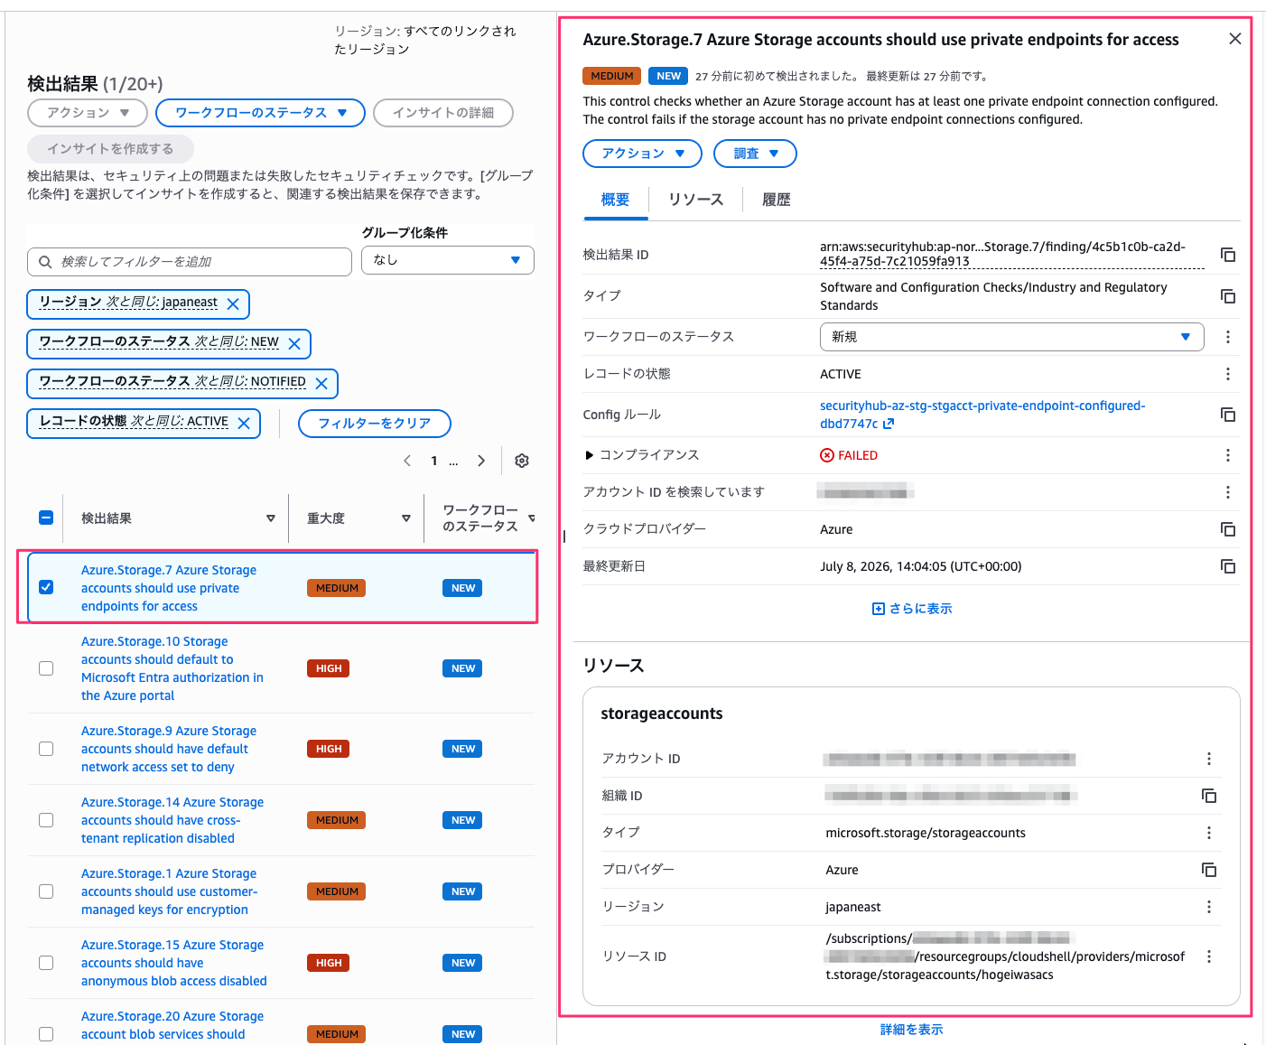
Task: Open table preferences gear icon
Action: (522, 461)
